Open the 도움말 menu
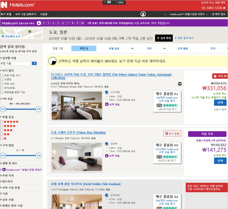 coord(44,14)
